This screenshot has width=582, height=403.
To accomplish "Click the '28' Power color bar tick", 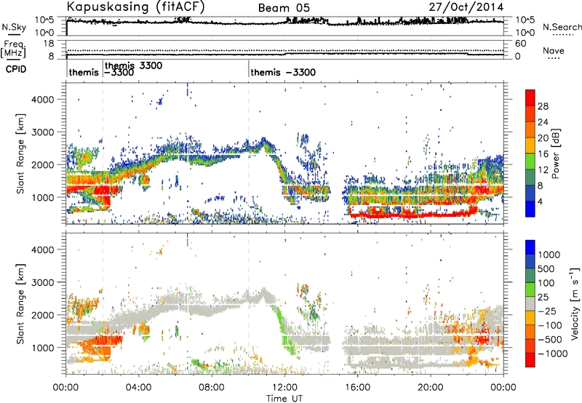I will pyautogui.click(x=543, y=106).
